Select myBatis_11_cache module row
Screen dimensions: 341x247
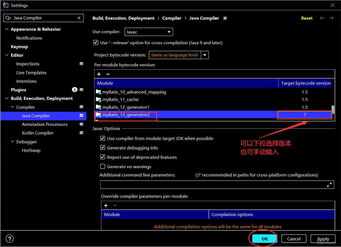[x=213, y=99]
